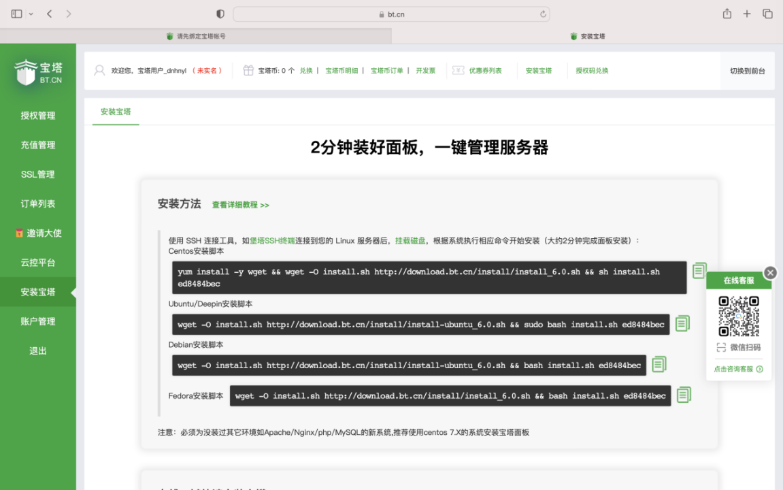Click the user avatar icon
Screen dimensions: 783x490
[99, 70]
